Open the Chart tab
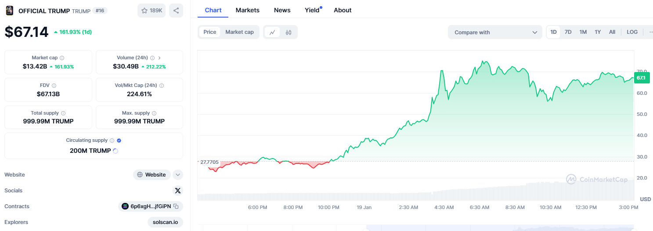Image resolution: width=653 pixels, height=231 pixels. [213, 10]
